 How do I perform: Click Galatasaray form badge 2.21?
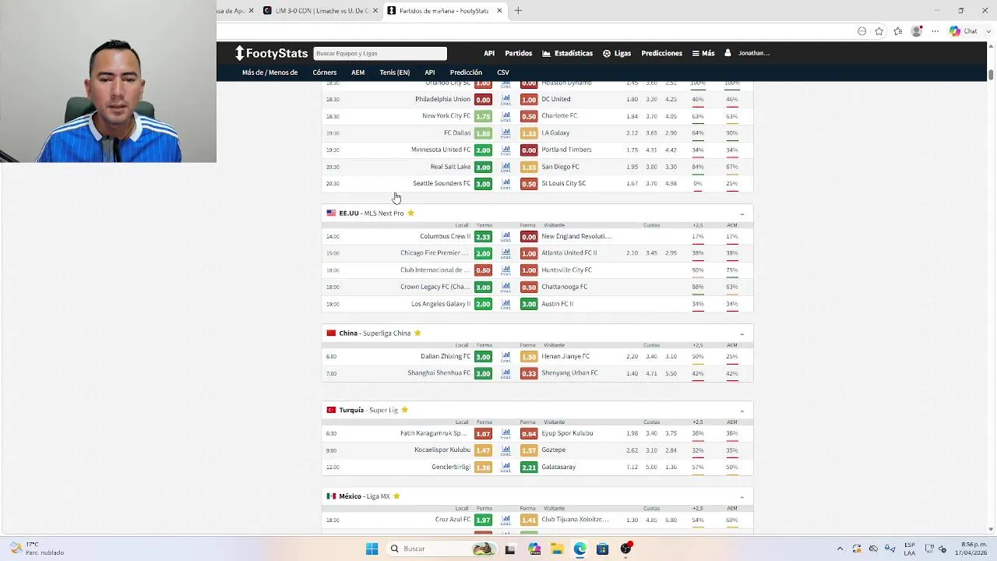pyautogui.click(x=529, y=467)
